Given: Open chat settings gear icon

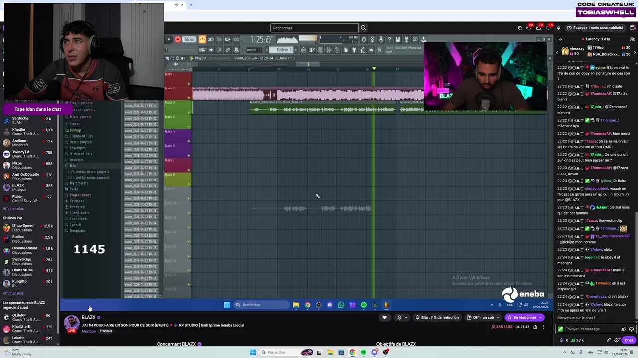Looking at the screenshot, I should 617,340.
